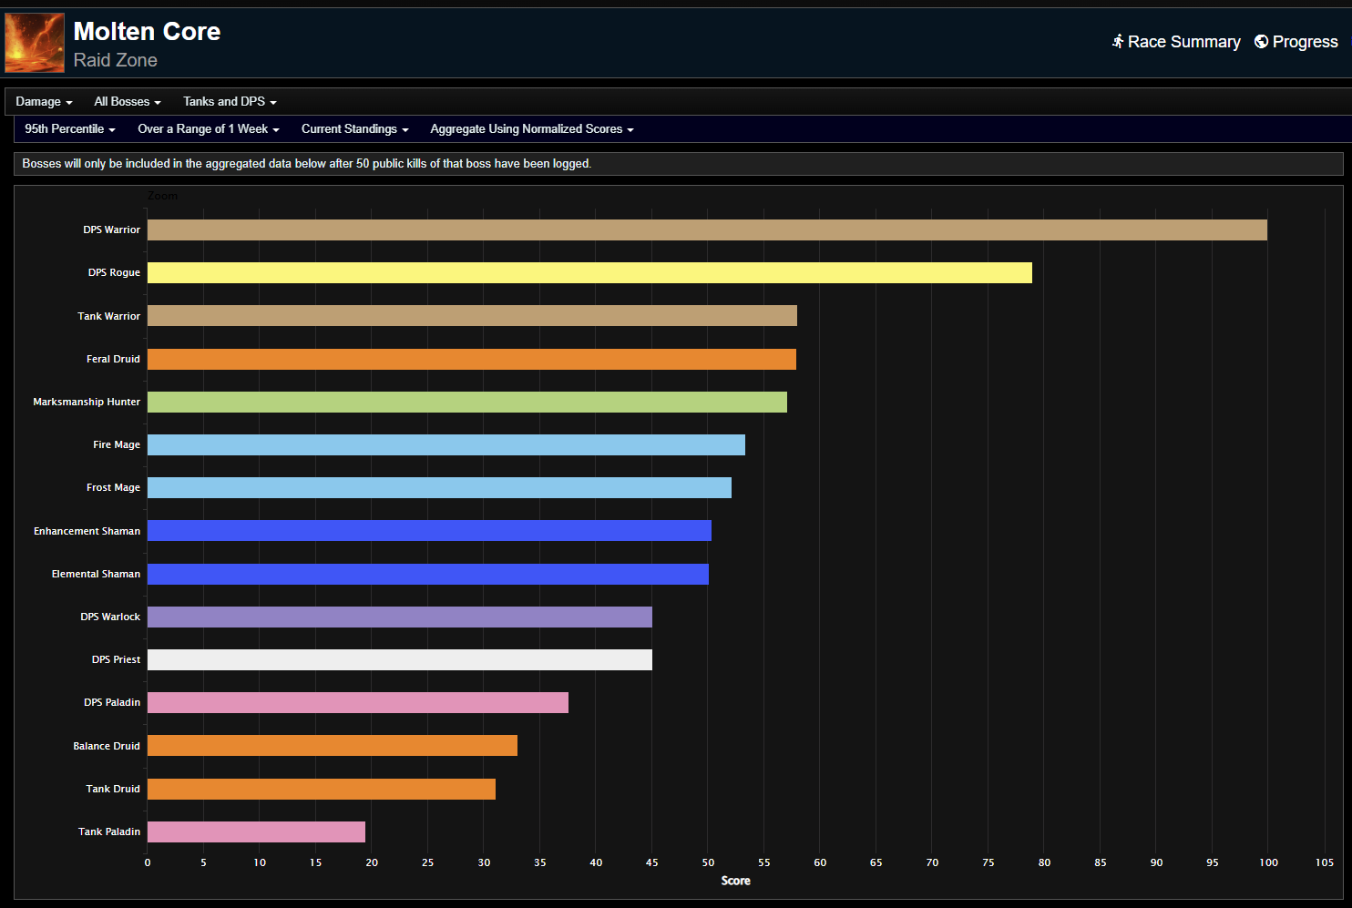Open the Damage metric dropdown
1352x908 pixels.
(43, 101)
